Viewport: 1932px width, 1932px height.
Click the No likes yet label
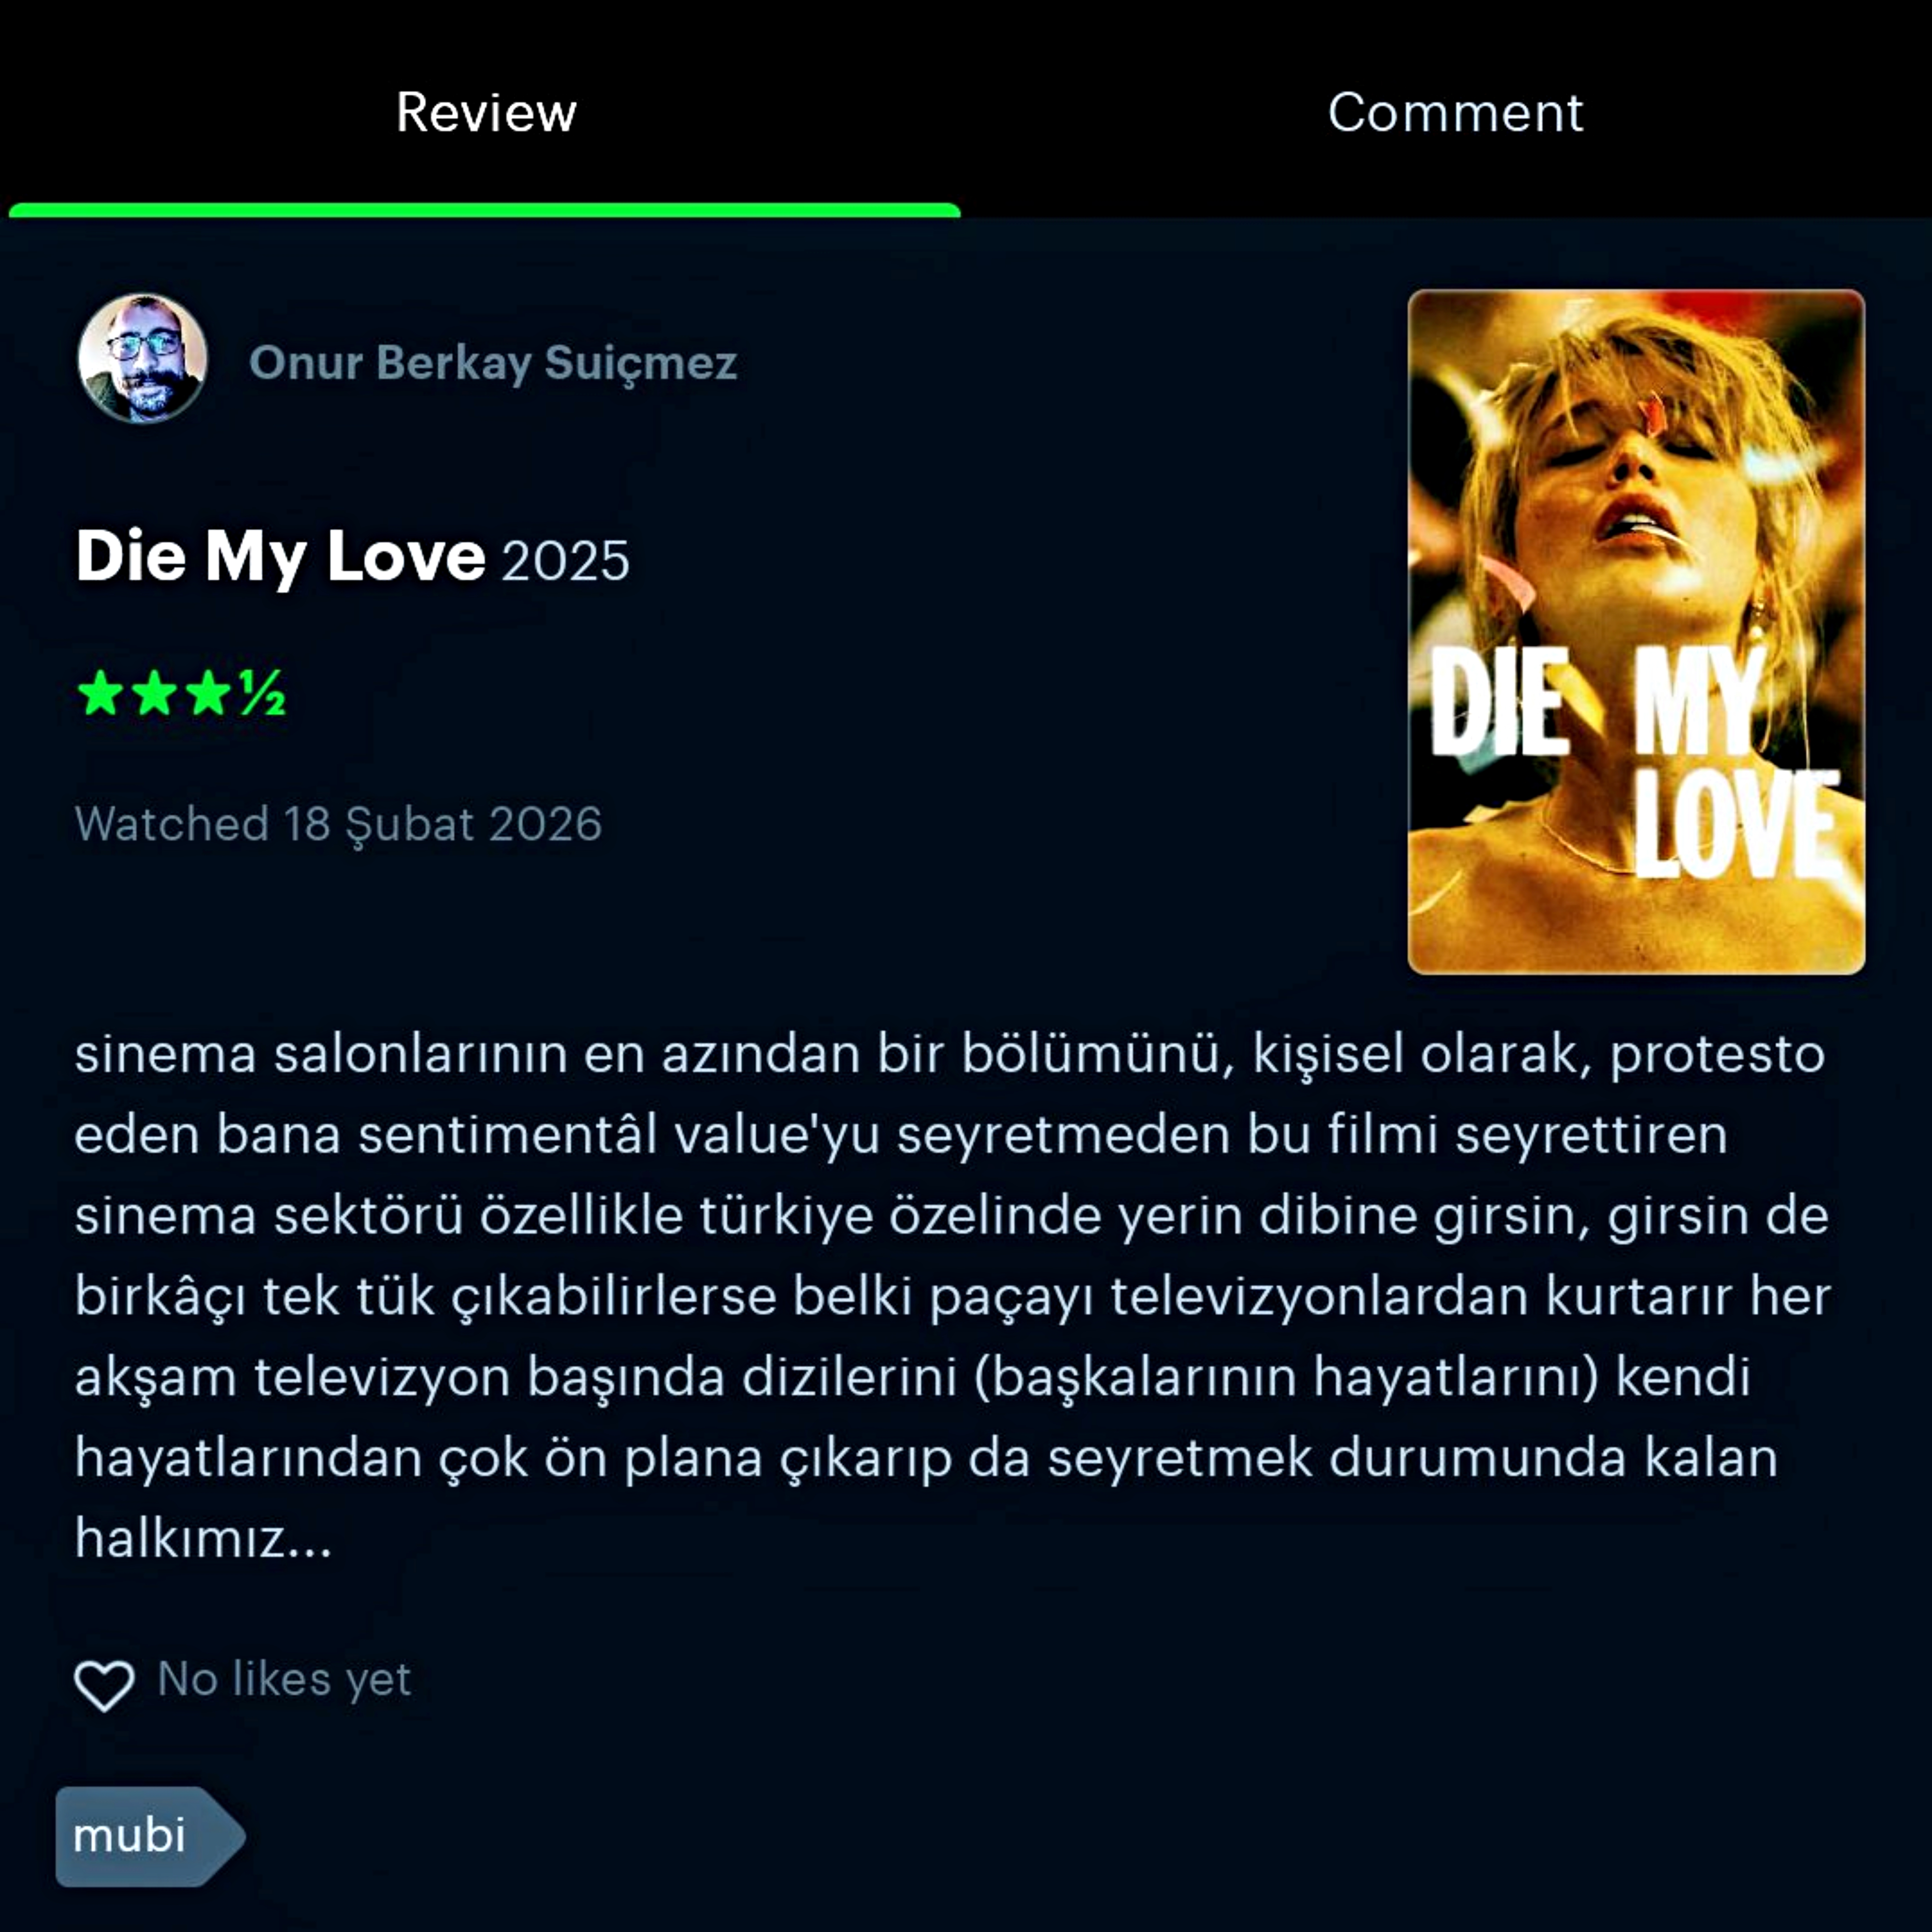coord(284,1679)
